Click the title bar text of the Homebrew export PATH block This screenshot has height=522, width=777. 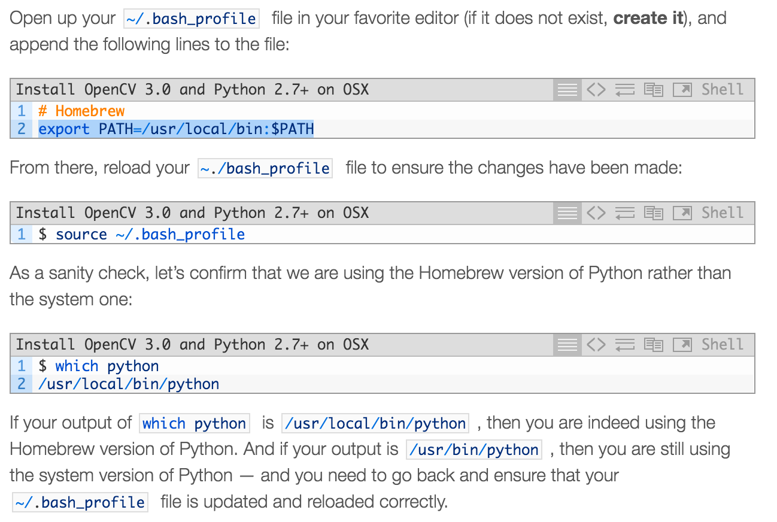tap(192, 90)
